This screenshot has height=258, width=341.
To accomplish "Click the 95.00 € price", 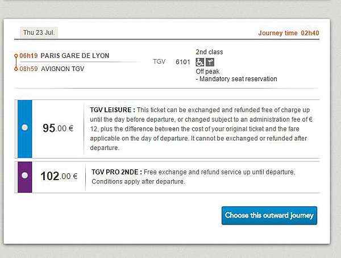I will pos(58,128).
